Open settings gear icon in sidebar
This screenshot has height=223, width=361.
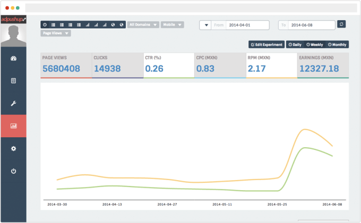click(x=14, y=149)
